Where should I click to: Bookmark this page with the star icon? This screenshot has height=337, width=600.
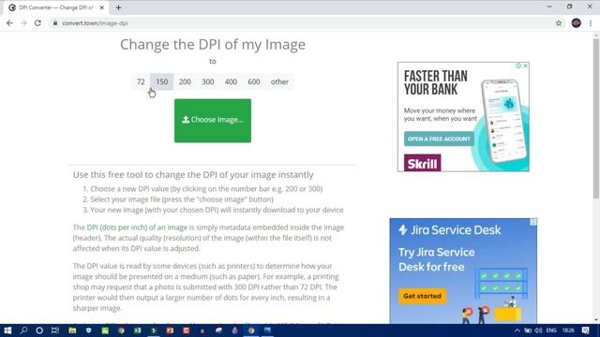point(559,22)
